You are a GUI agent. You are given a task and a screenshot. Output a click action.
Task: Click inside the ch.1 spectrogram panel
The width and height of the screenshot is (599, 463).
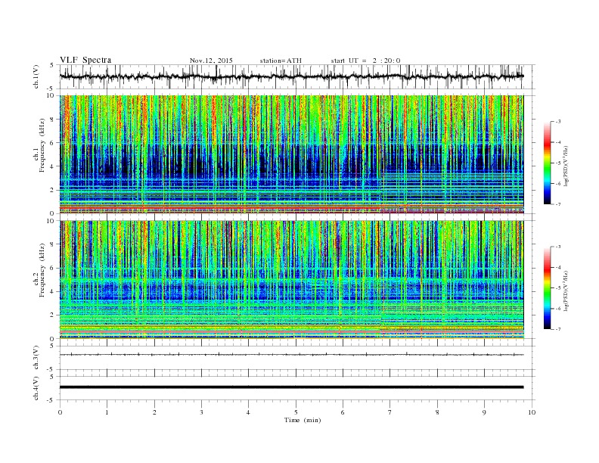(291, 154)
